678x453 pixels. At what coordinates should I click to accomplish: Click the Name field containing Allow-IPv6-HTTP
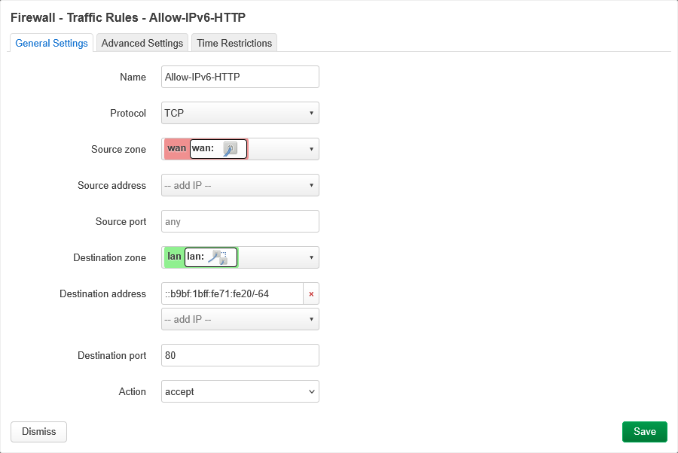click(240, 77)
